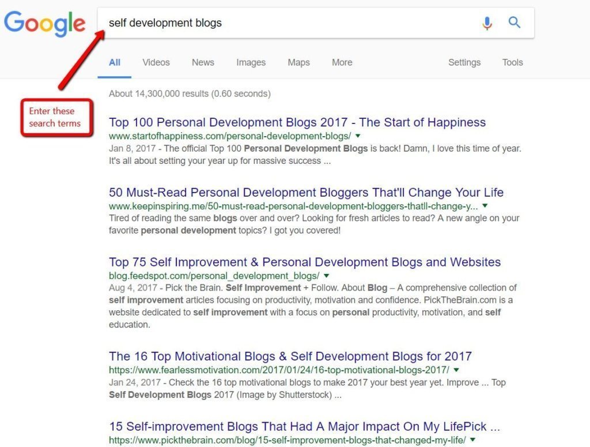Expand the dropdown arrow next to blog.feedspot.com URL

pos(326,276)
